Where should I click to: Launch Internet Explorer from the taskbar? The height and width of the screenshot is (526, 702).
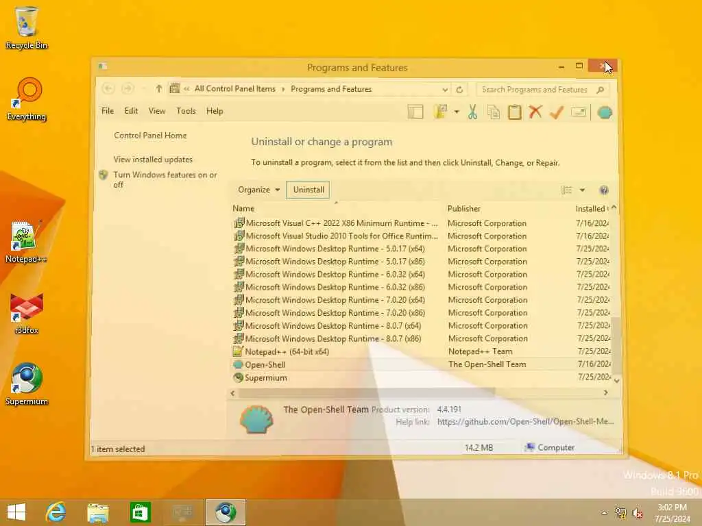tap(56, 512)
